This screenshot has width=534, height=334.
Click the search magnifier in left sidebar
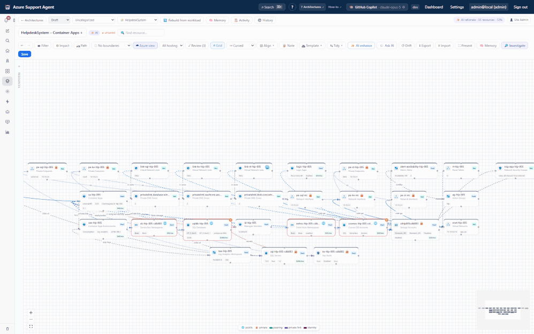click(7, 41)
